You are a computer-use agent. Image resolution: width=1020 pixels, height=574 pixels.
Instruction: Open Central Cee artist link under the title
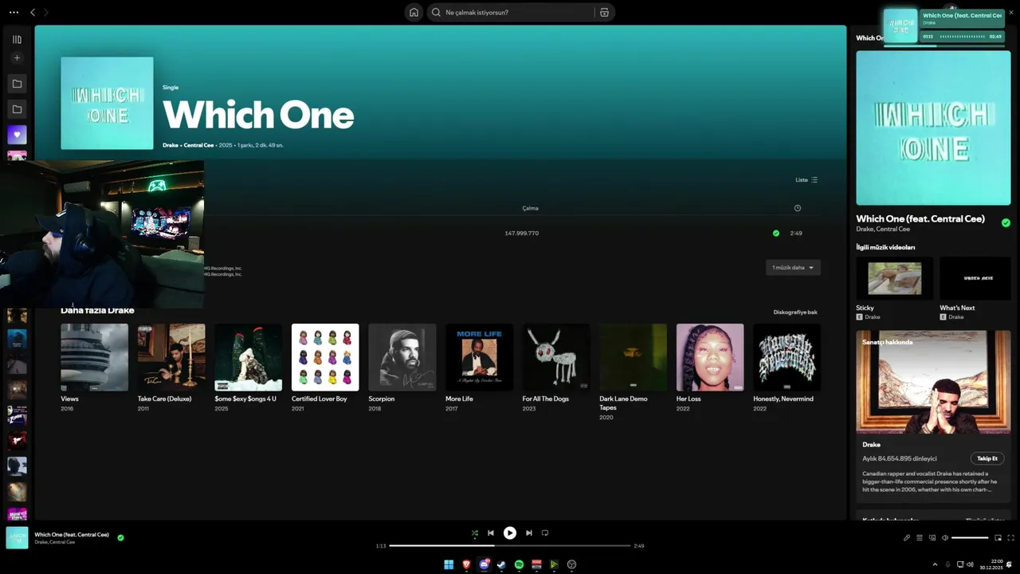pos(198,145)
